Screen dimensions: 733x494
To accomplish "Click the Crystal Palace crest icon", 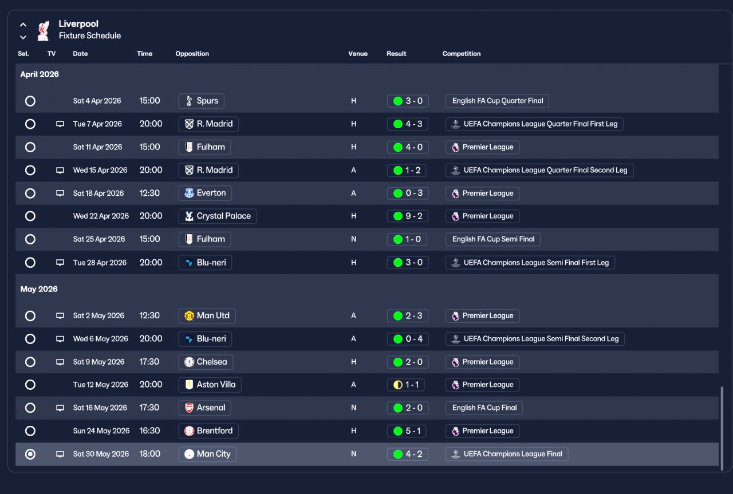I will click(x=189, y=216).
